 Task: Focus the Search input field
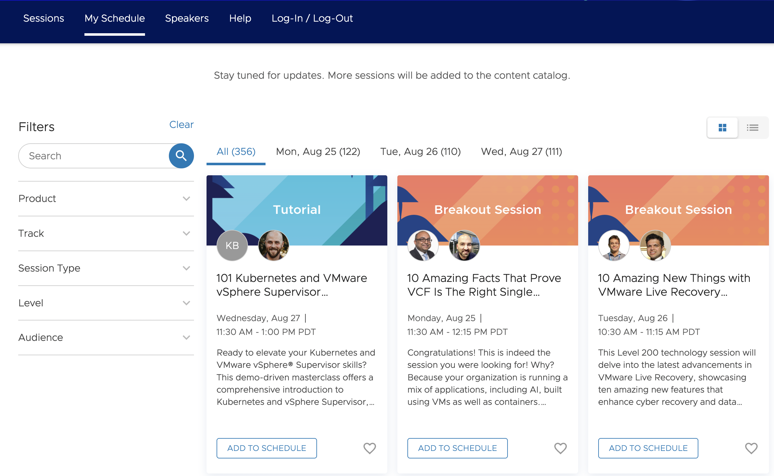point(94,156)
